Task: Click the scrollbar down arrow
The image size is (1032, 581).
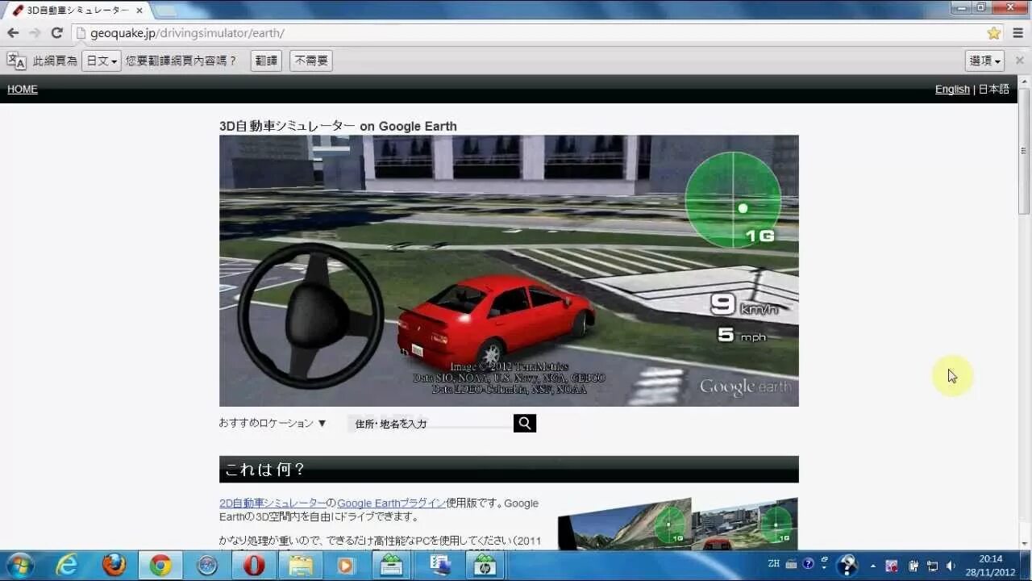Action: coord(1024,545)
